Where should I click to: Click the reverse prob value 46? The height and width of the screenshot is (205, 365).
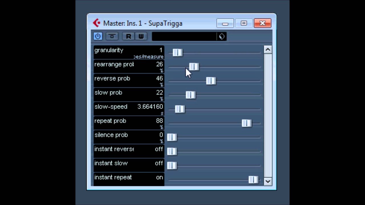[x=159, y=78]
